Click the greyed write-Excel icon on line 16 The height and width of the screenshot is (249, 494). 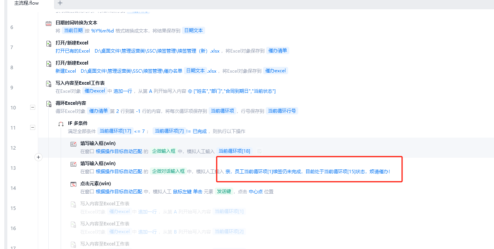(73, 225)
